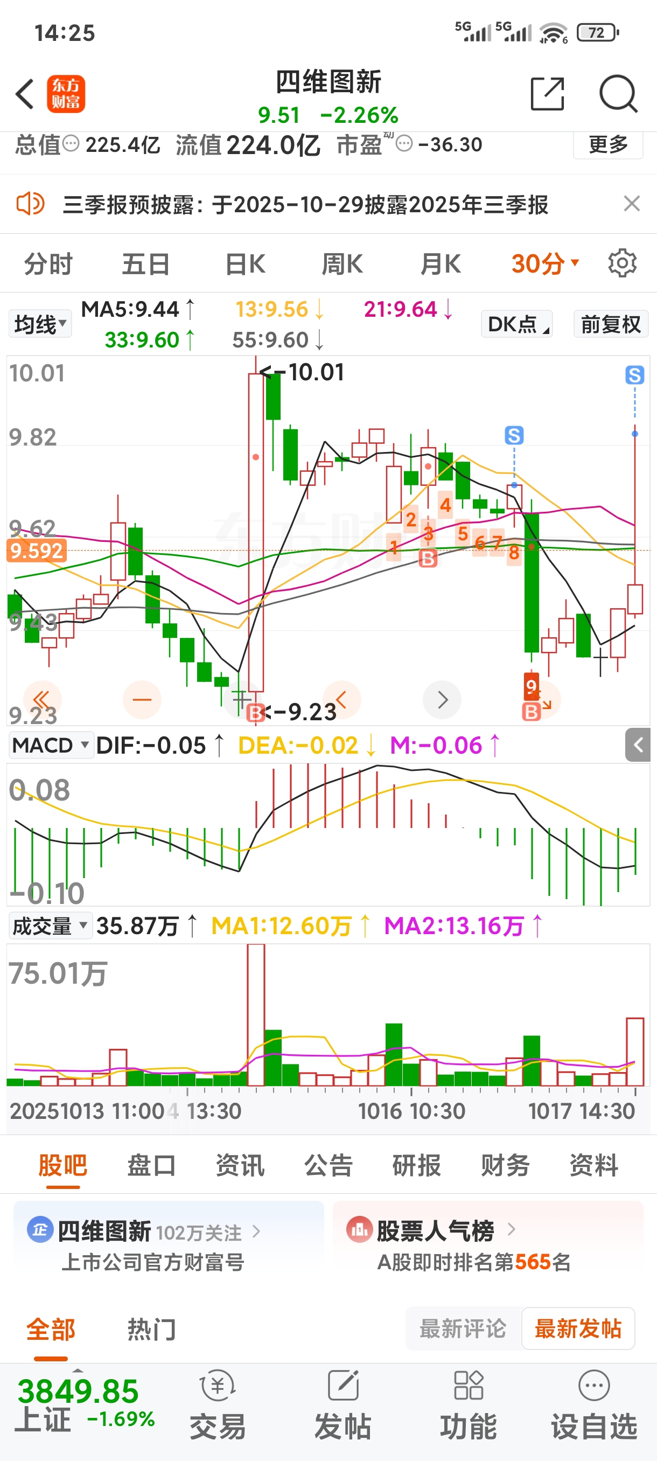Open chart settings gear icon
657x1461 pixels.
click(623, 263)
